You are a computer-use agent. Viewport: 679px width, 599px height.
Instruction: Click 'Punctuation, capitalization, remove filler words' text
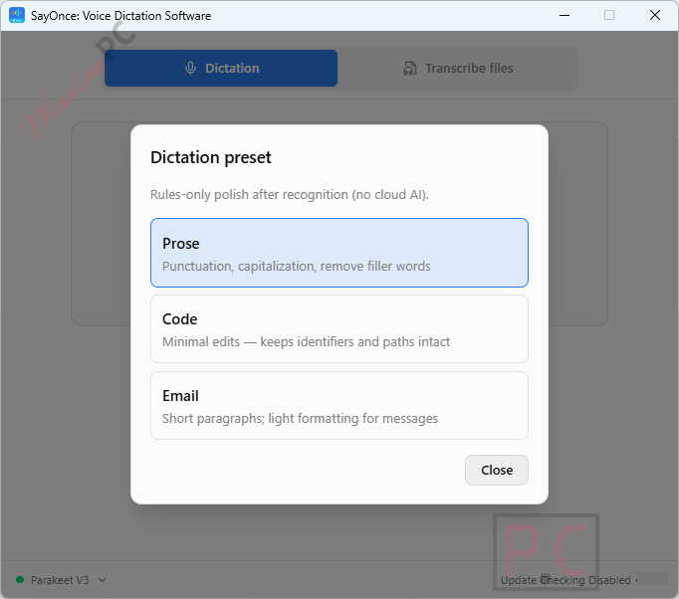click(297, 267)
